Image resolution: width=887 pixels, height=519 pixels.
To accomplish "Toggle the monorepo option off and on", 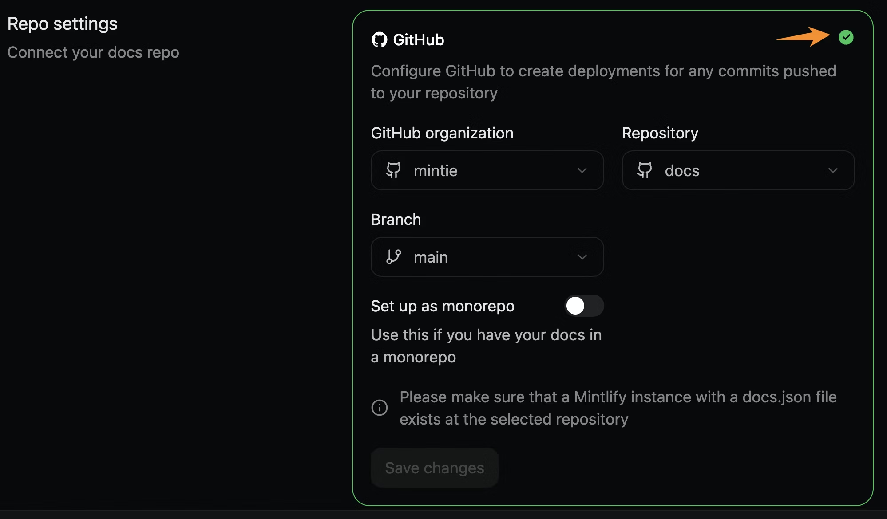I will point(584,306).
